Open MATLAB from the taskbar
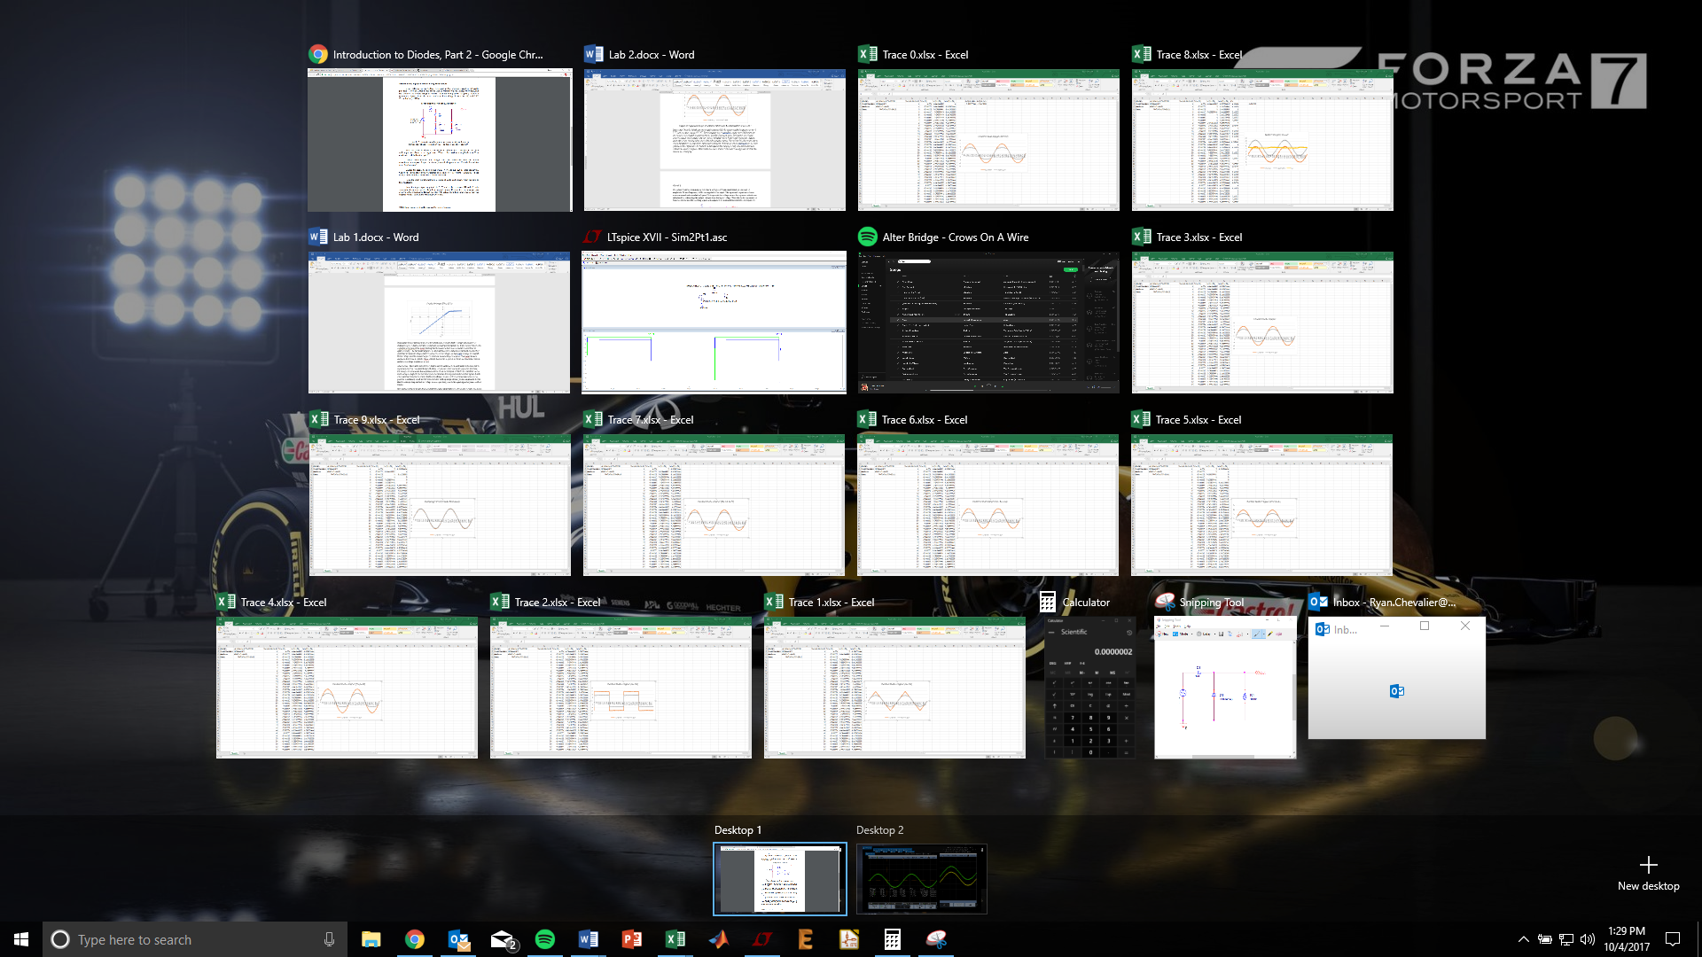The image size is (1702, 957). [x=719, y=939]
